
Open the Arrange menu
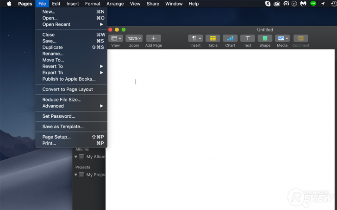115,4
